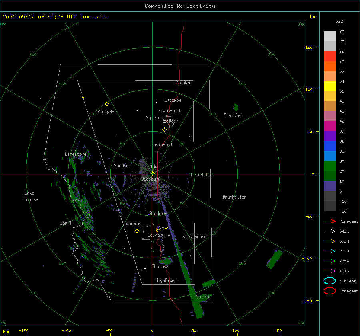Viewport: 360px width, 336px height.
Task: Click the bright green 30 dBZ color band
Action: tap(330, 166)
